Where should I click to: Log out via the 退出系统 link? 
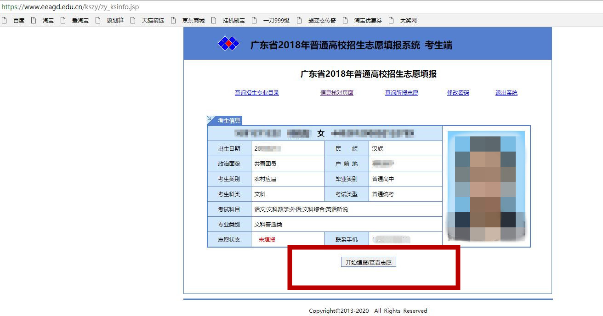click(506, 93)
